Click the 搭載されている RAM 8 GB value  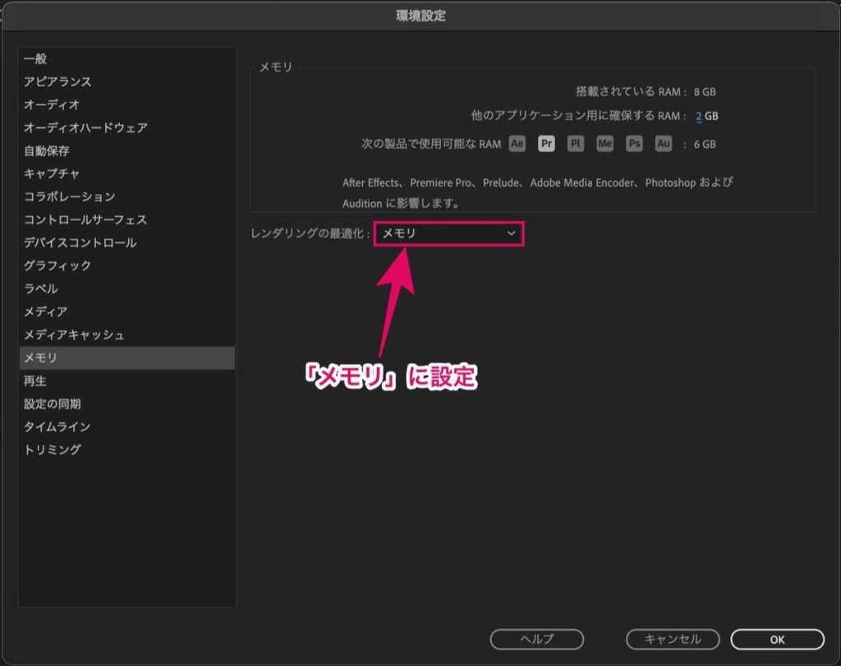705,92
